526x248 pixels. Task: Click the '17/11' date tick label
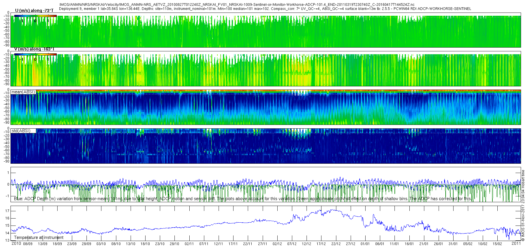point(233,244)
